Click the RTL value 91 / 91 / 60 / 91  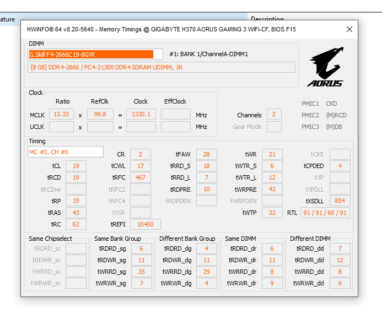[325, 213]
